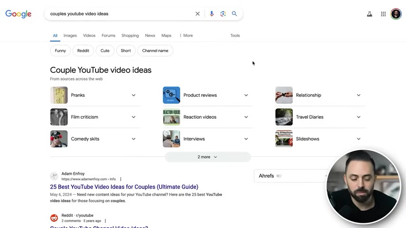Switch to News tab

[150, 36]
